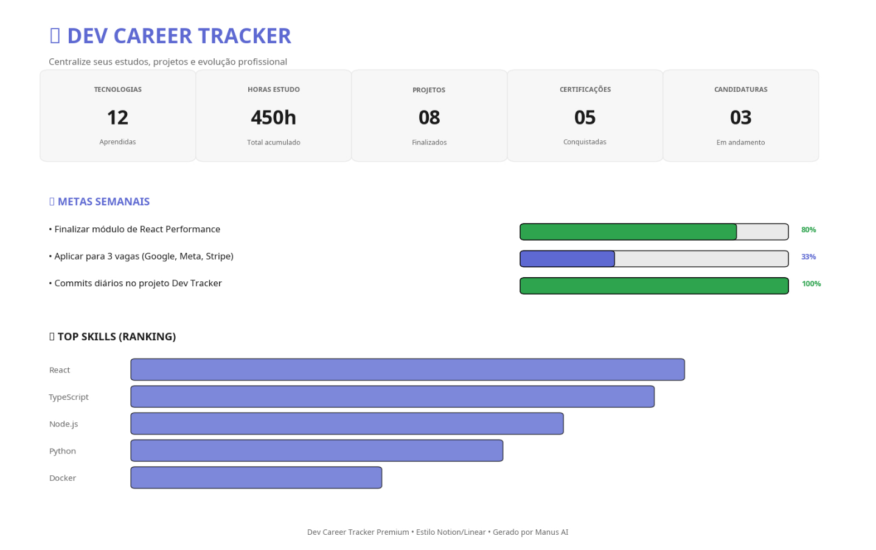Click the TypeScript label

[x=69, y=397]
